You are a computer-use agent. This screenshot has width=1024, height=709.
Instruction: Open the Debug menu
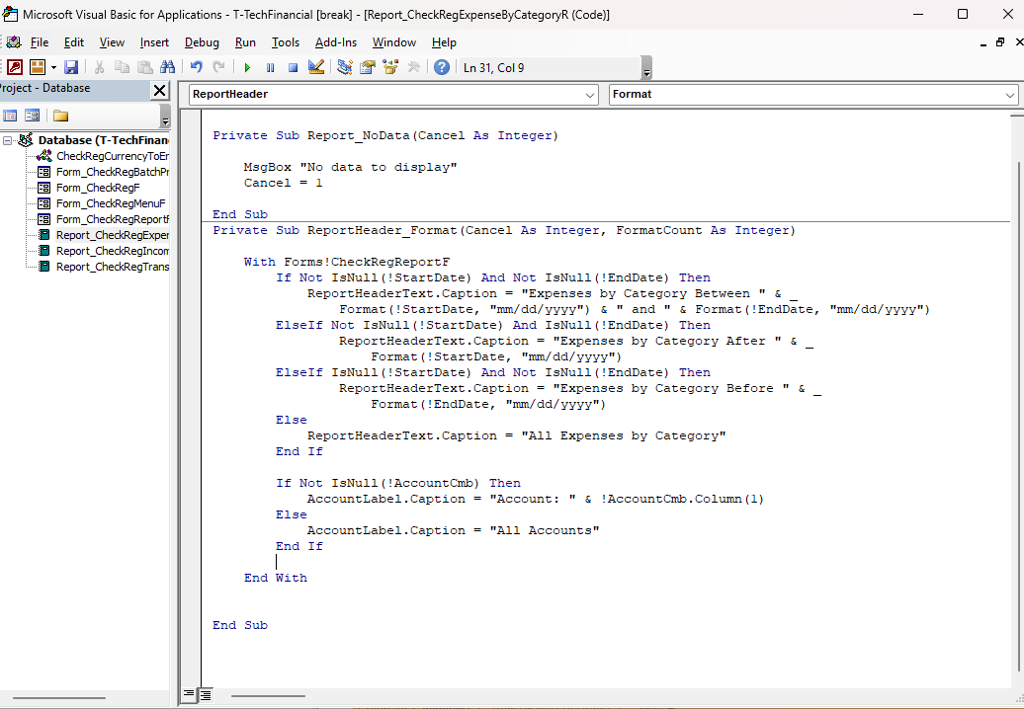[202, 42]
